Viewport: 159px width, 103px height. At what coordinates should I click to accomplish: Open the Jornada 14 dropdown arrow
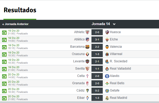point(114,24)
